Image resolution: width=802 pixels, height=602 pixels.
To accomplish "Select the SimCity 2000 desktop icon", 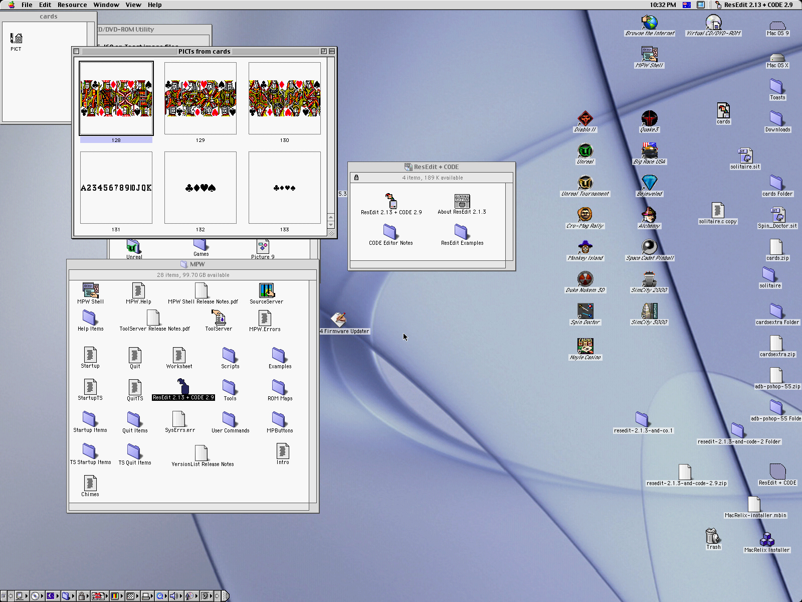I will coord(649,279).
